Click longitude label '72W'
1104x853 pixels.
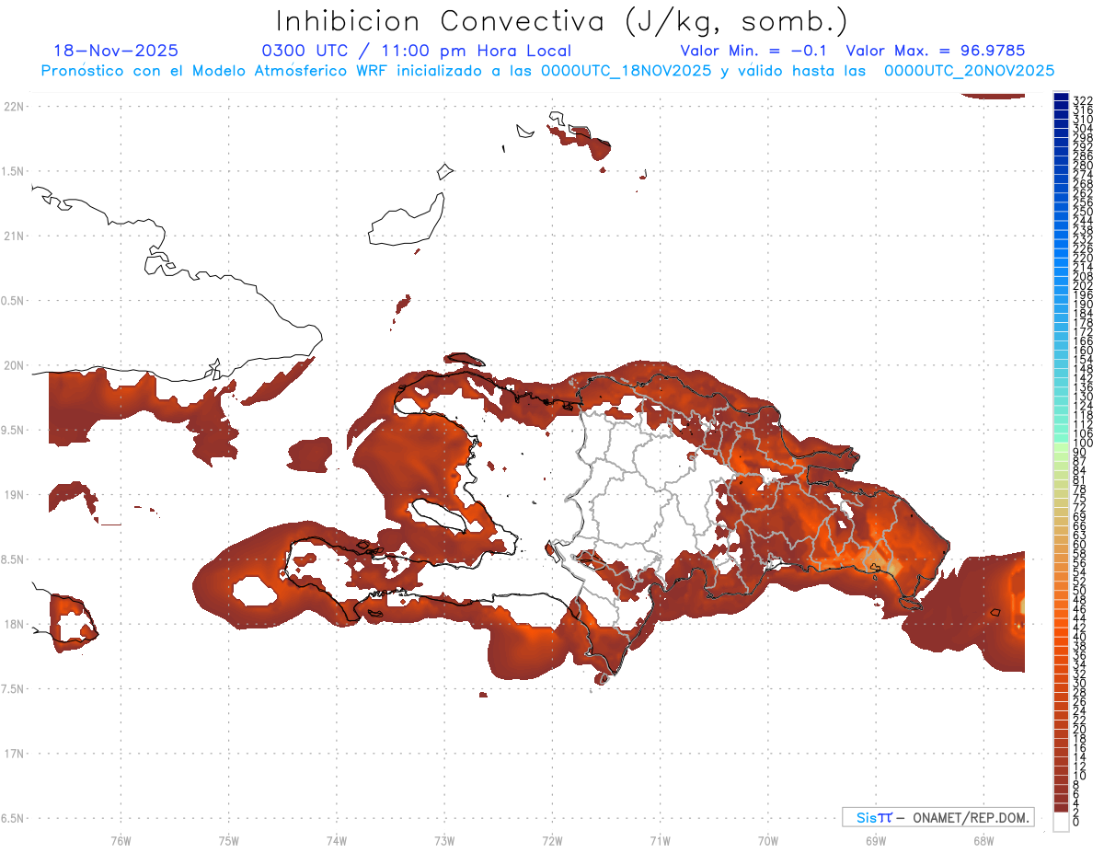pos(552,840)
